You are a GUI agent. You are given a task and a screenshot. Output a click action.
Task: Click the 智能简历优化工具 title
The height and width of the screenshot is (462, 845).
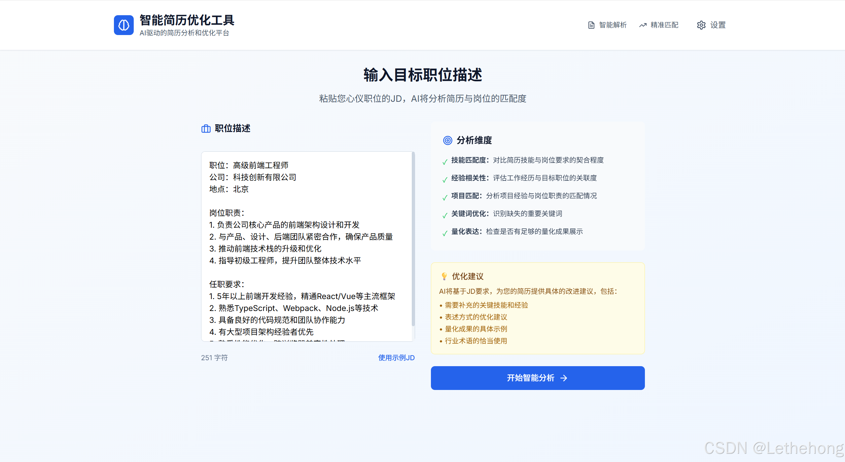click(x=187, y=20)
